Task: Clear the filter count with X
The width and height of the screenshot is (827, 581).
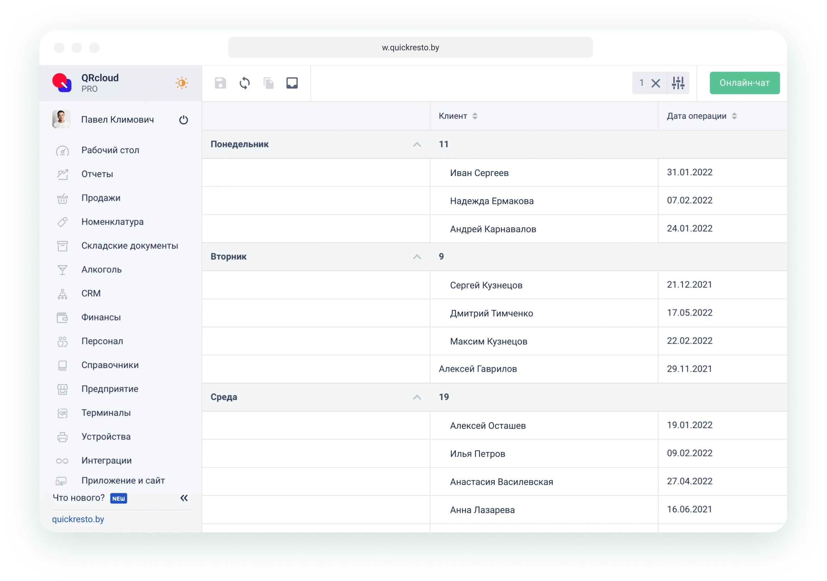Action: click(656, 83)
